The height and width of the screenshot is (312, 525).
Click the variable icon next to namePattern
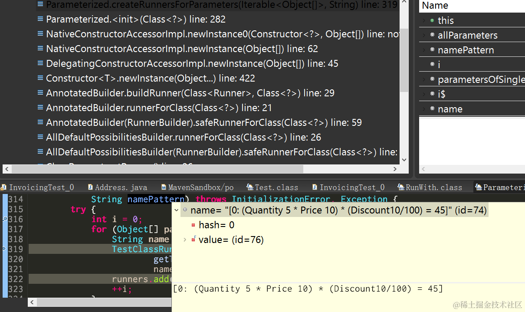432,50
